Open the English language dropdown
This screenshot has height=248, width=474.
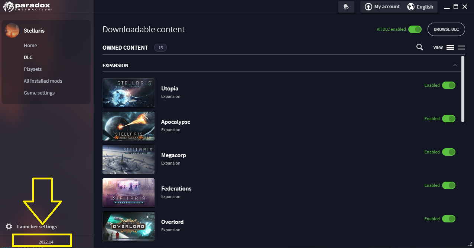421,7
